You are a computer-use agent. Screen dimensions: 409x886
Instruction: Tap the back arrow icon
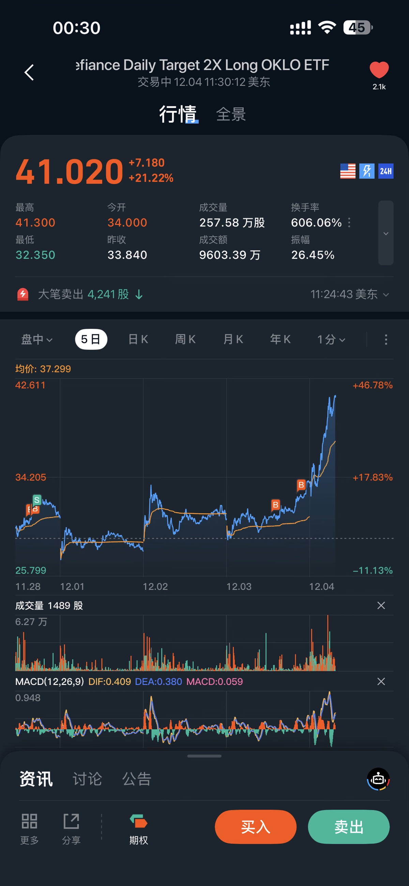tap(29, 72)
